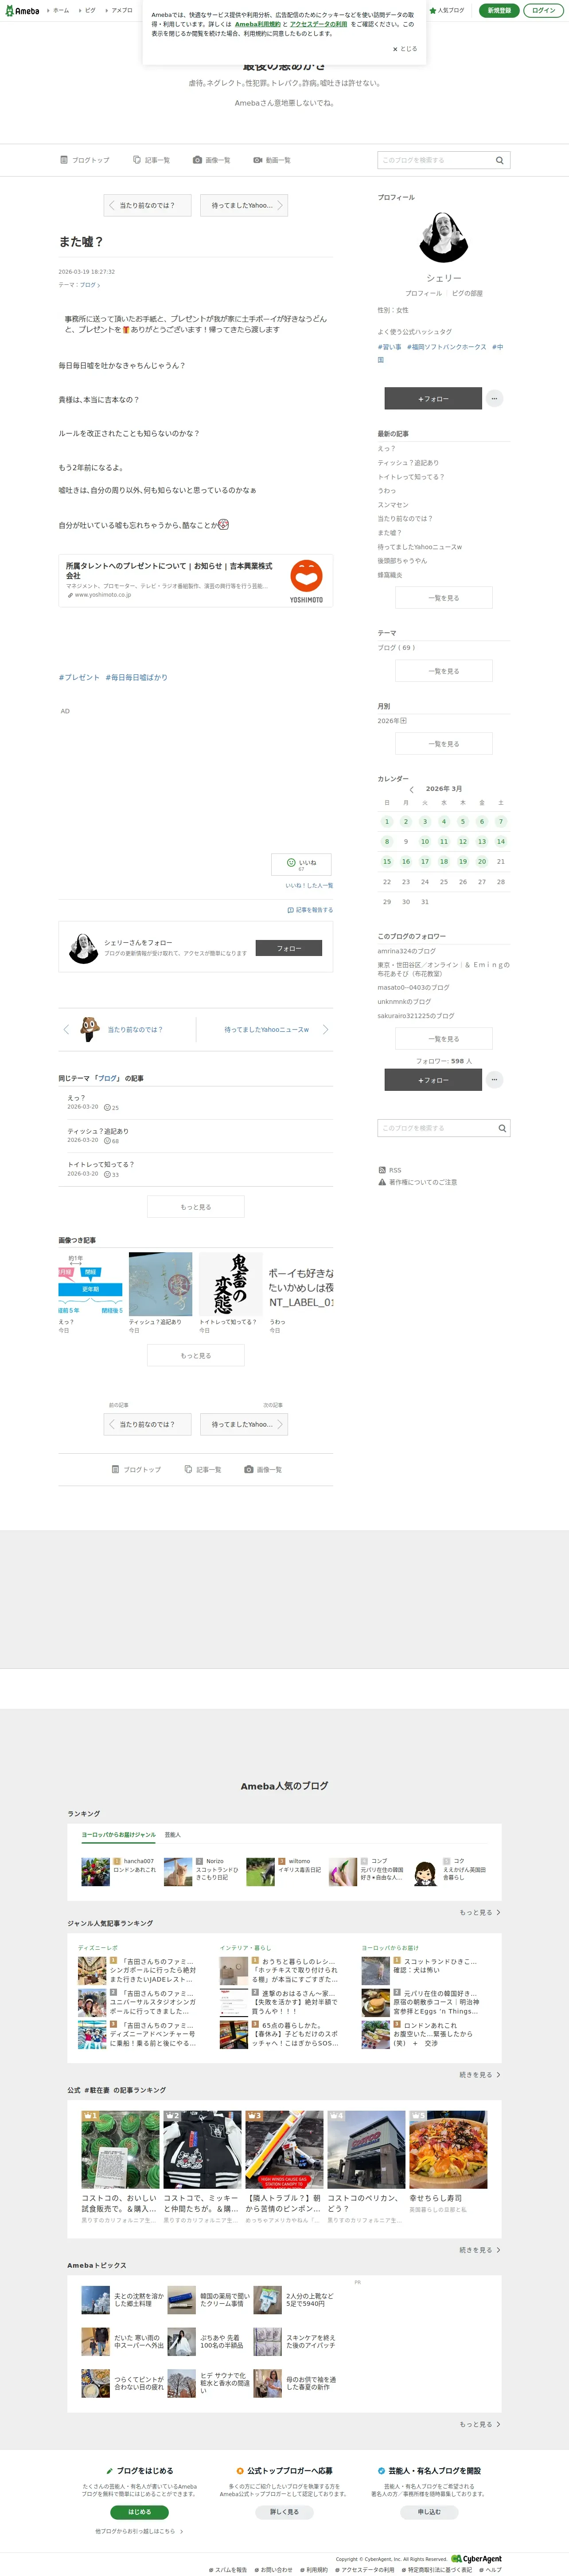Select the ヨーロッパからお届けジャンル ranking tab

coord(119,1835)
